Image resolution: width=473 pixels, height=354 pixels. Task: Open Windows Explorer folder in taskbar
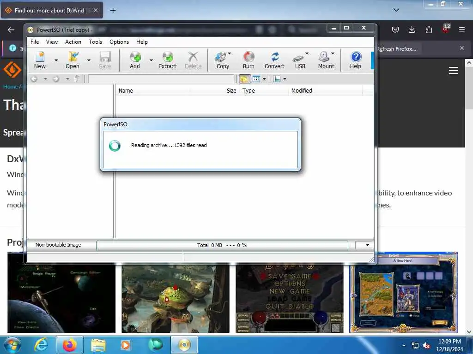(x=99, y=345)
